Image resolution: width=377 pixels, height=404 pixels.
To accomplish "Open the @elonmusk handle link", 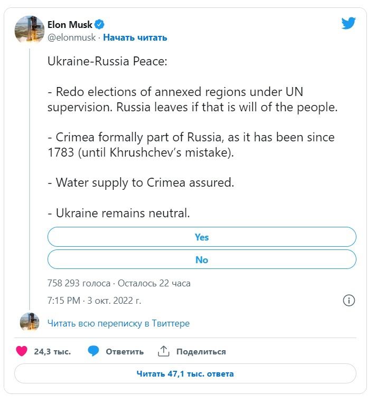I will (71, 37).
